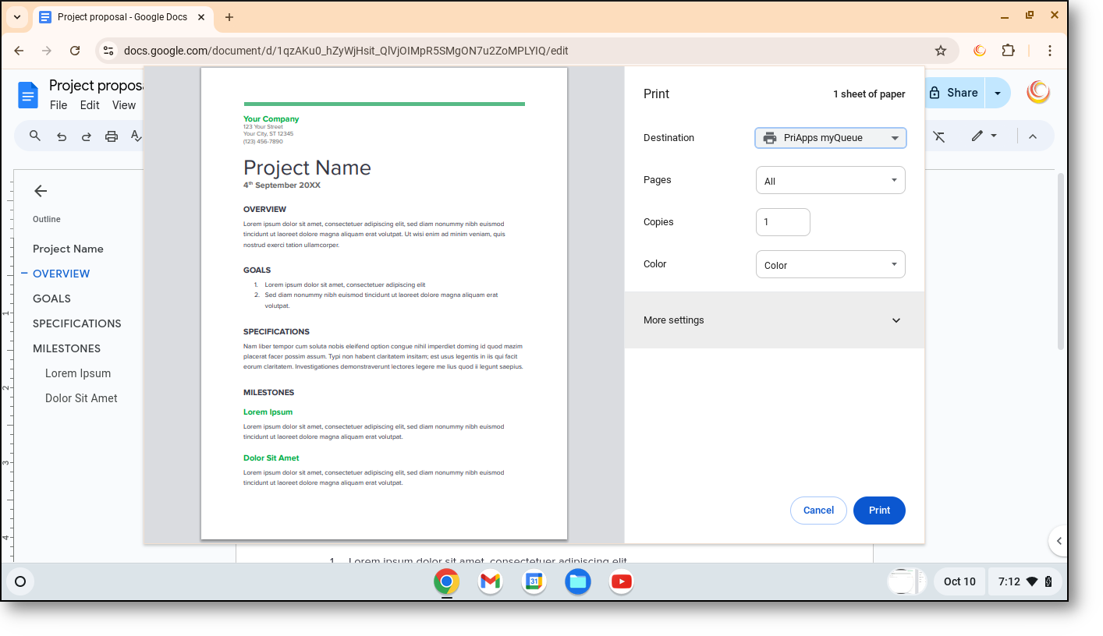Click the browser forward button
The image size is (1103, 636).
pos(47,51)
